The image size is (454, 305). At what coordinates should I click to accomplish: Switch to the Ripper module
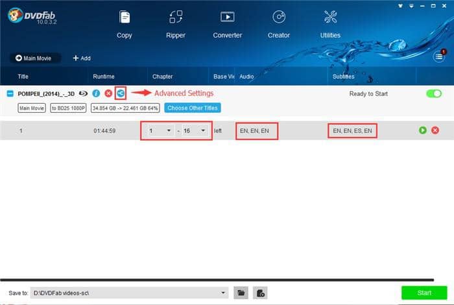coord(176,25)
